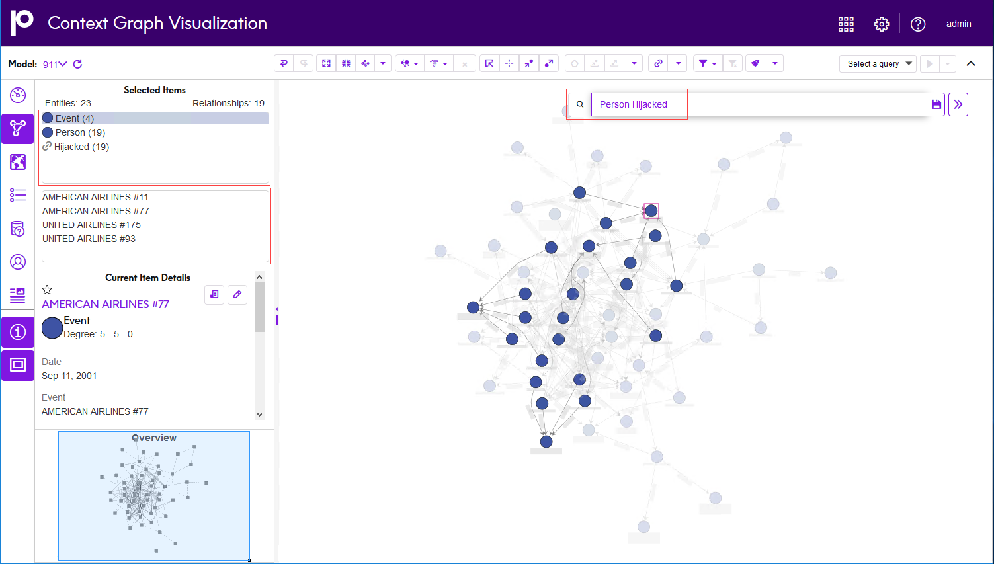The width and height of the screenshot is (994, 564).
Task: Click the details panel scrollbar down arrow
Action: (x=260, y=415)
